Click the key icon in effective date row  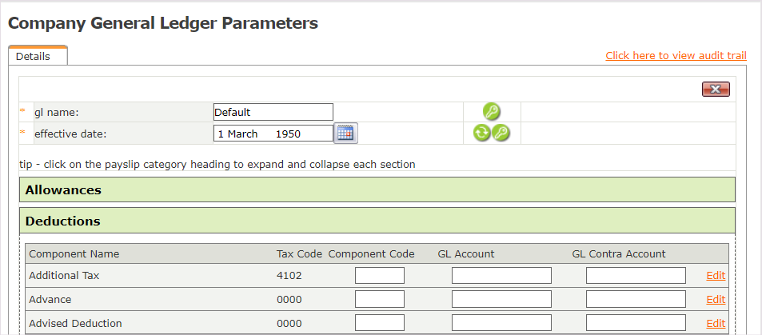pos(501,134)
